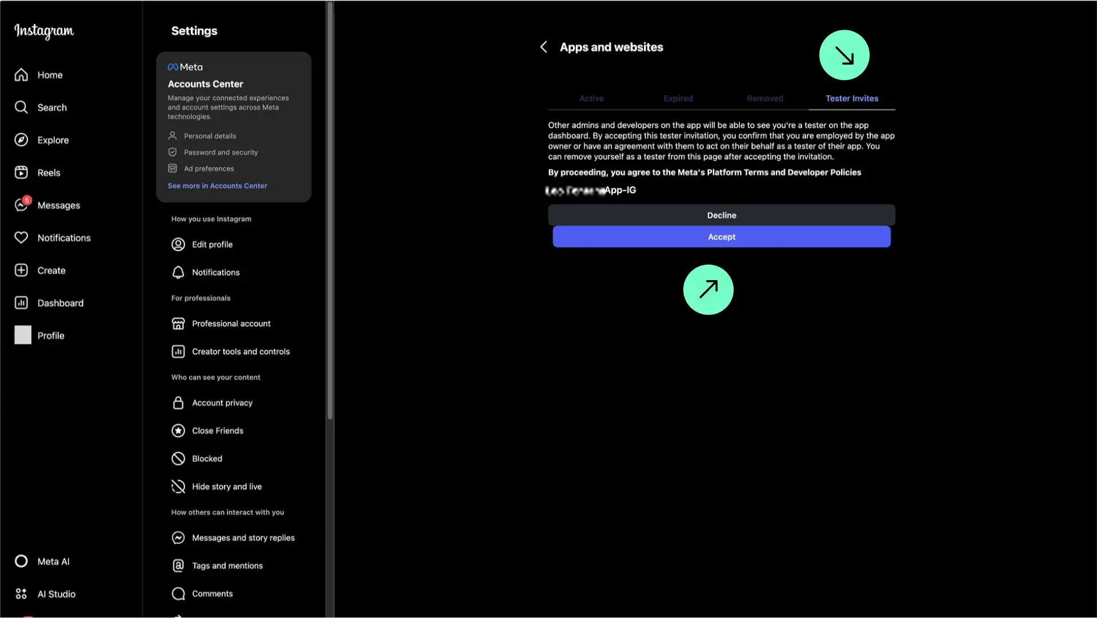Click the App-IG invitation name
Viewport: 1097px width, 618px height.
click(590, 190)
